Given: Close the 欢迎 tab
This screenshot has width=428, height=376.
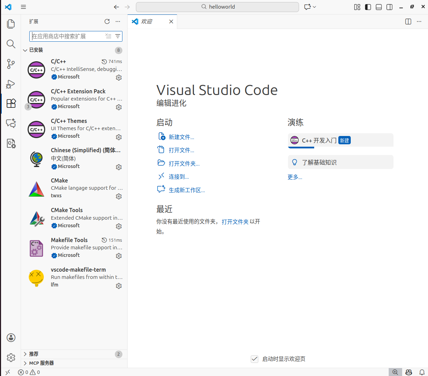Looking at the screenshot, I should (171, 21).
